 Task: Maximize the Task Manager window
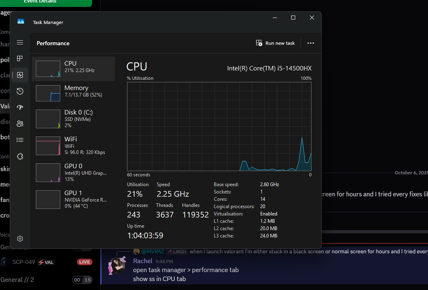click(293, 18)
